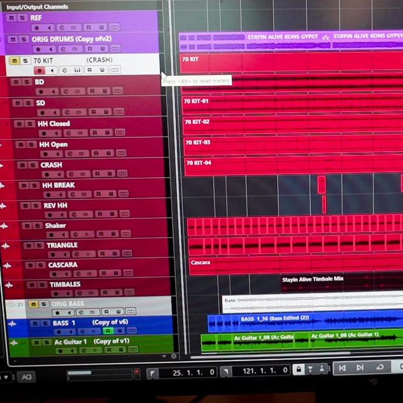Viewport: 403px width, 403px height.
Task: Open track list settings gear
Action: point(174,356)
